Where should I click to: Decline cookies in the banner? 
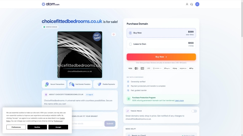point(37,127)
